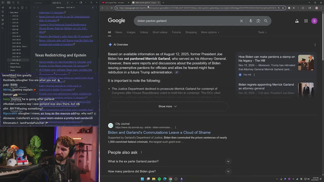Open a new Chrome tab
The height and width of the screenshot is (182, 324).
pos(163,3)
